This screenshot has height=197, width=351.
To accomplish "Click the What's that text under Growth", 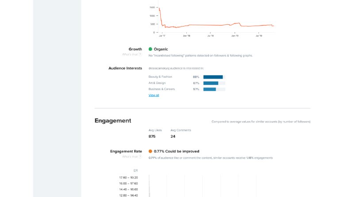I will point(130,54).
